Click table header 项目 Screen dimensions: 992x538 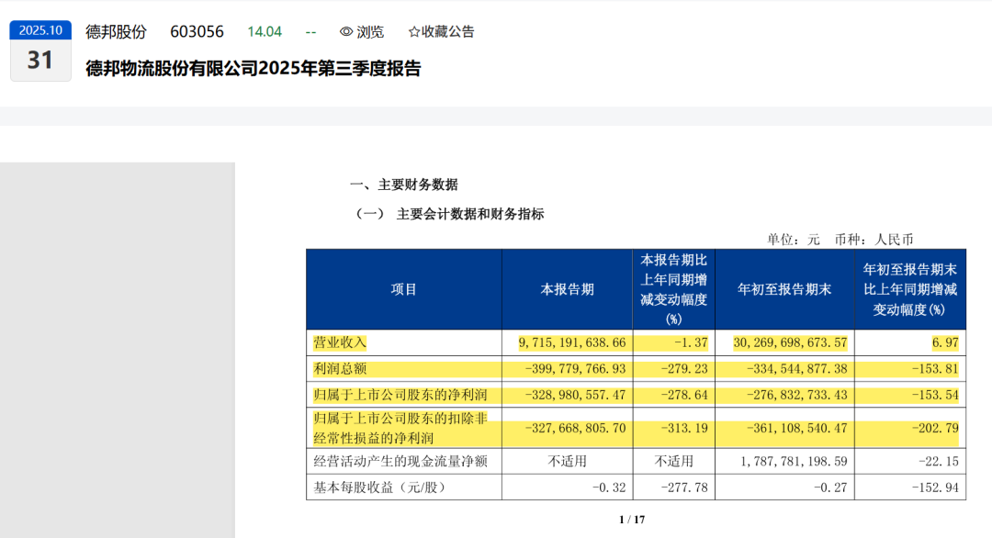[x=403, y=289]
